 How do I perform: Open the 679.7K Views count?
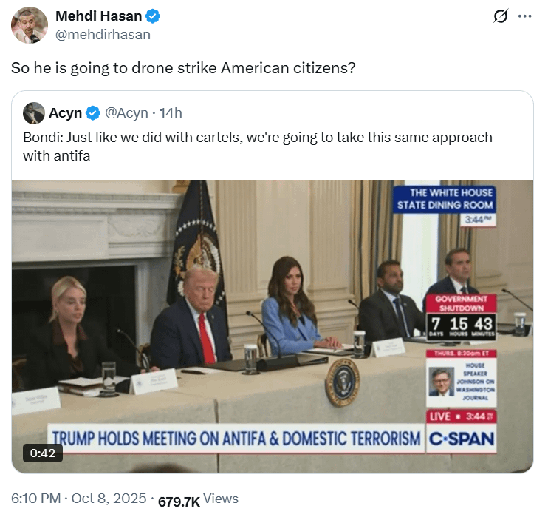198,500
